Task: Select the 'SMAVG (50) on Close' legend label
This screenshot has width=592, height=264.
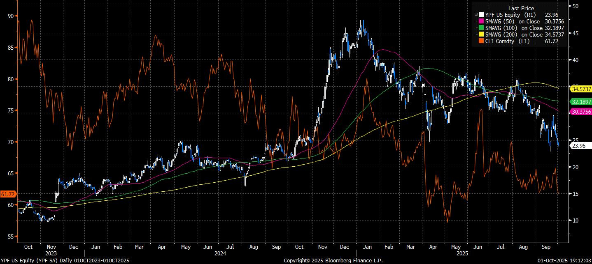Action: [x=513, y=21]
